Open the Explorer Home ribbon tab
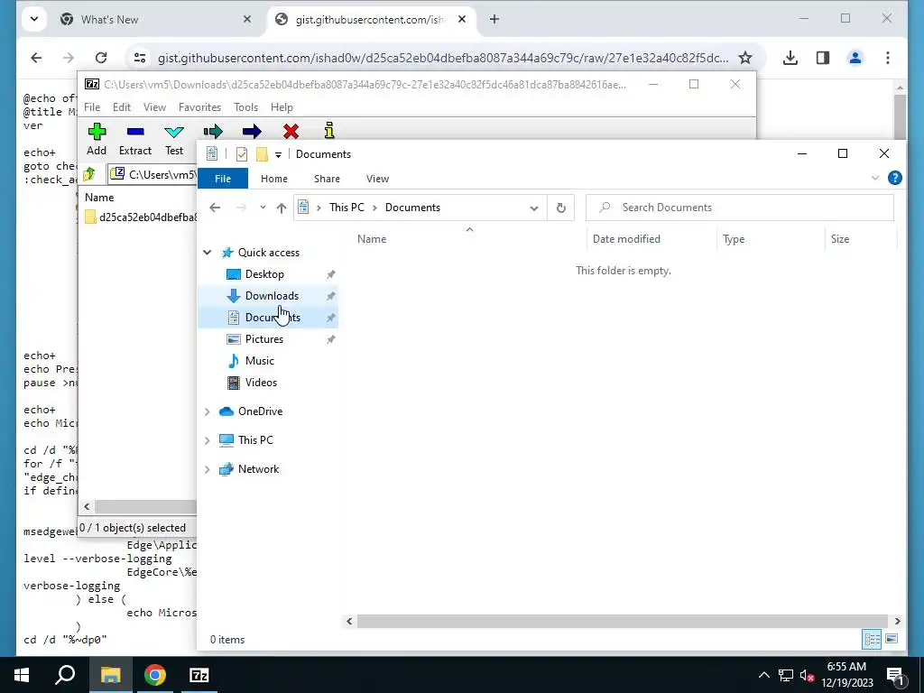 coord(274,179)
